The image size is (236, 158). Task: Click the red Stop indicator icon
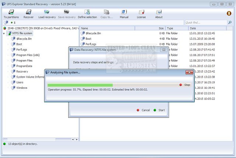coord(181,85)
